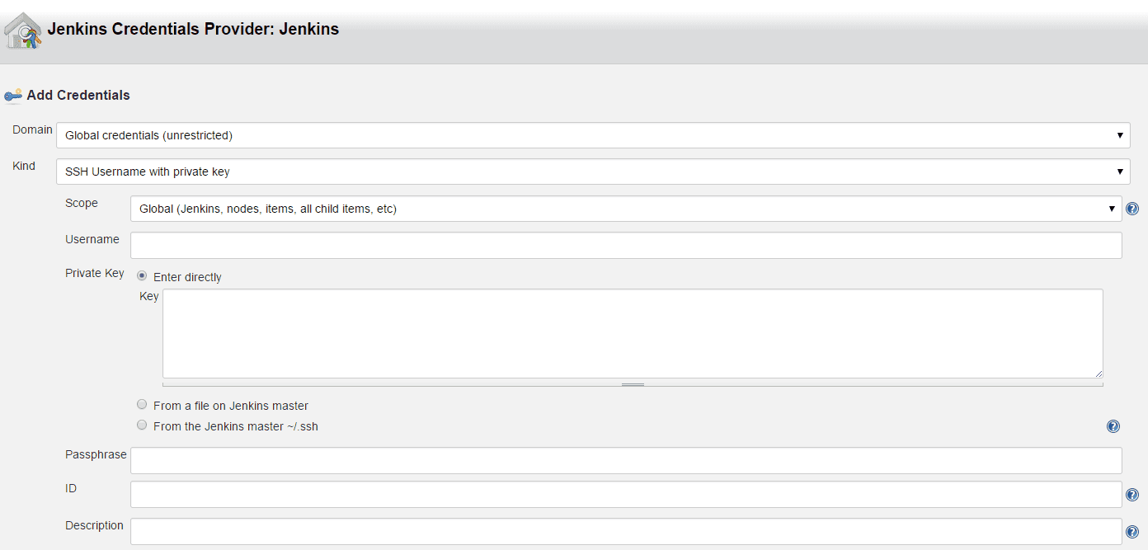Open the Domain dropdown

(x=592, y=135)
